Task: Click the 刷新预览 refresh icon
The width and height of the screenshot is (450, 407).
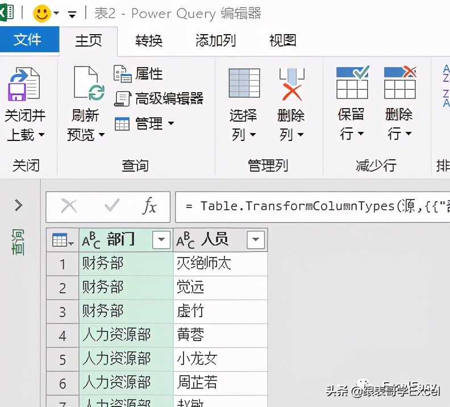Action: click(89, 83)
